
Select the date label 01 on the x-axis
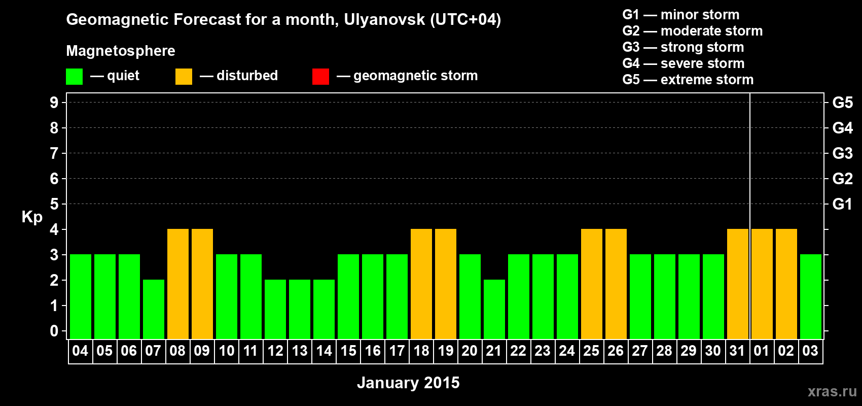(762, 351)
